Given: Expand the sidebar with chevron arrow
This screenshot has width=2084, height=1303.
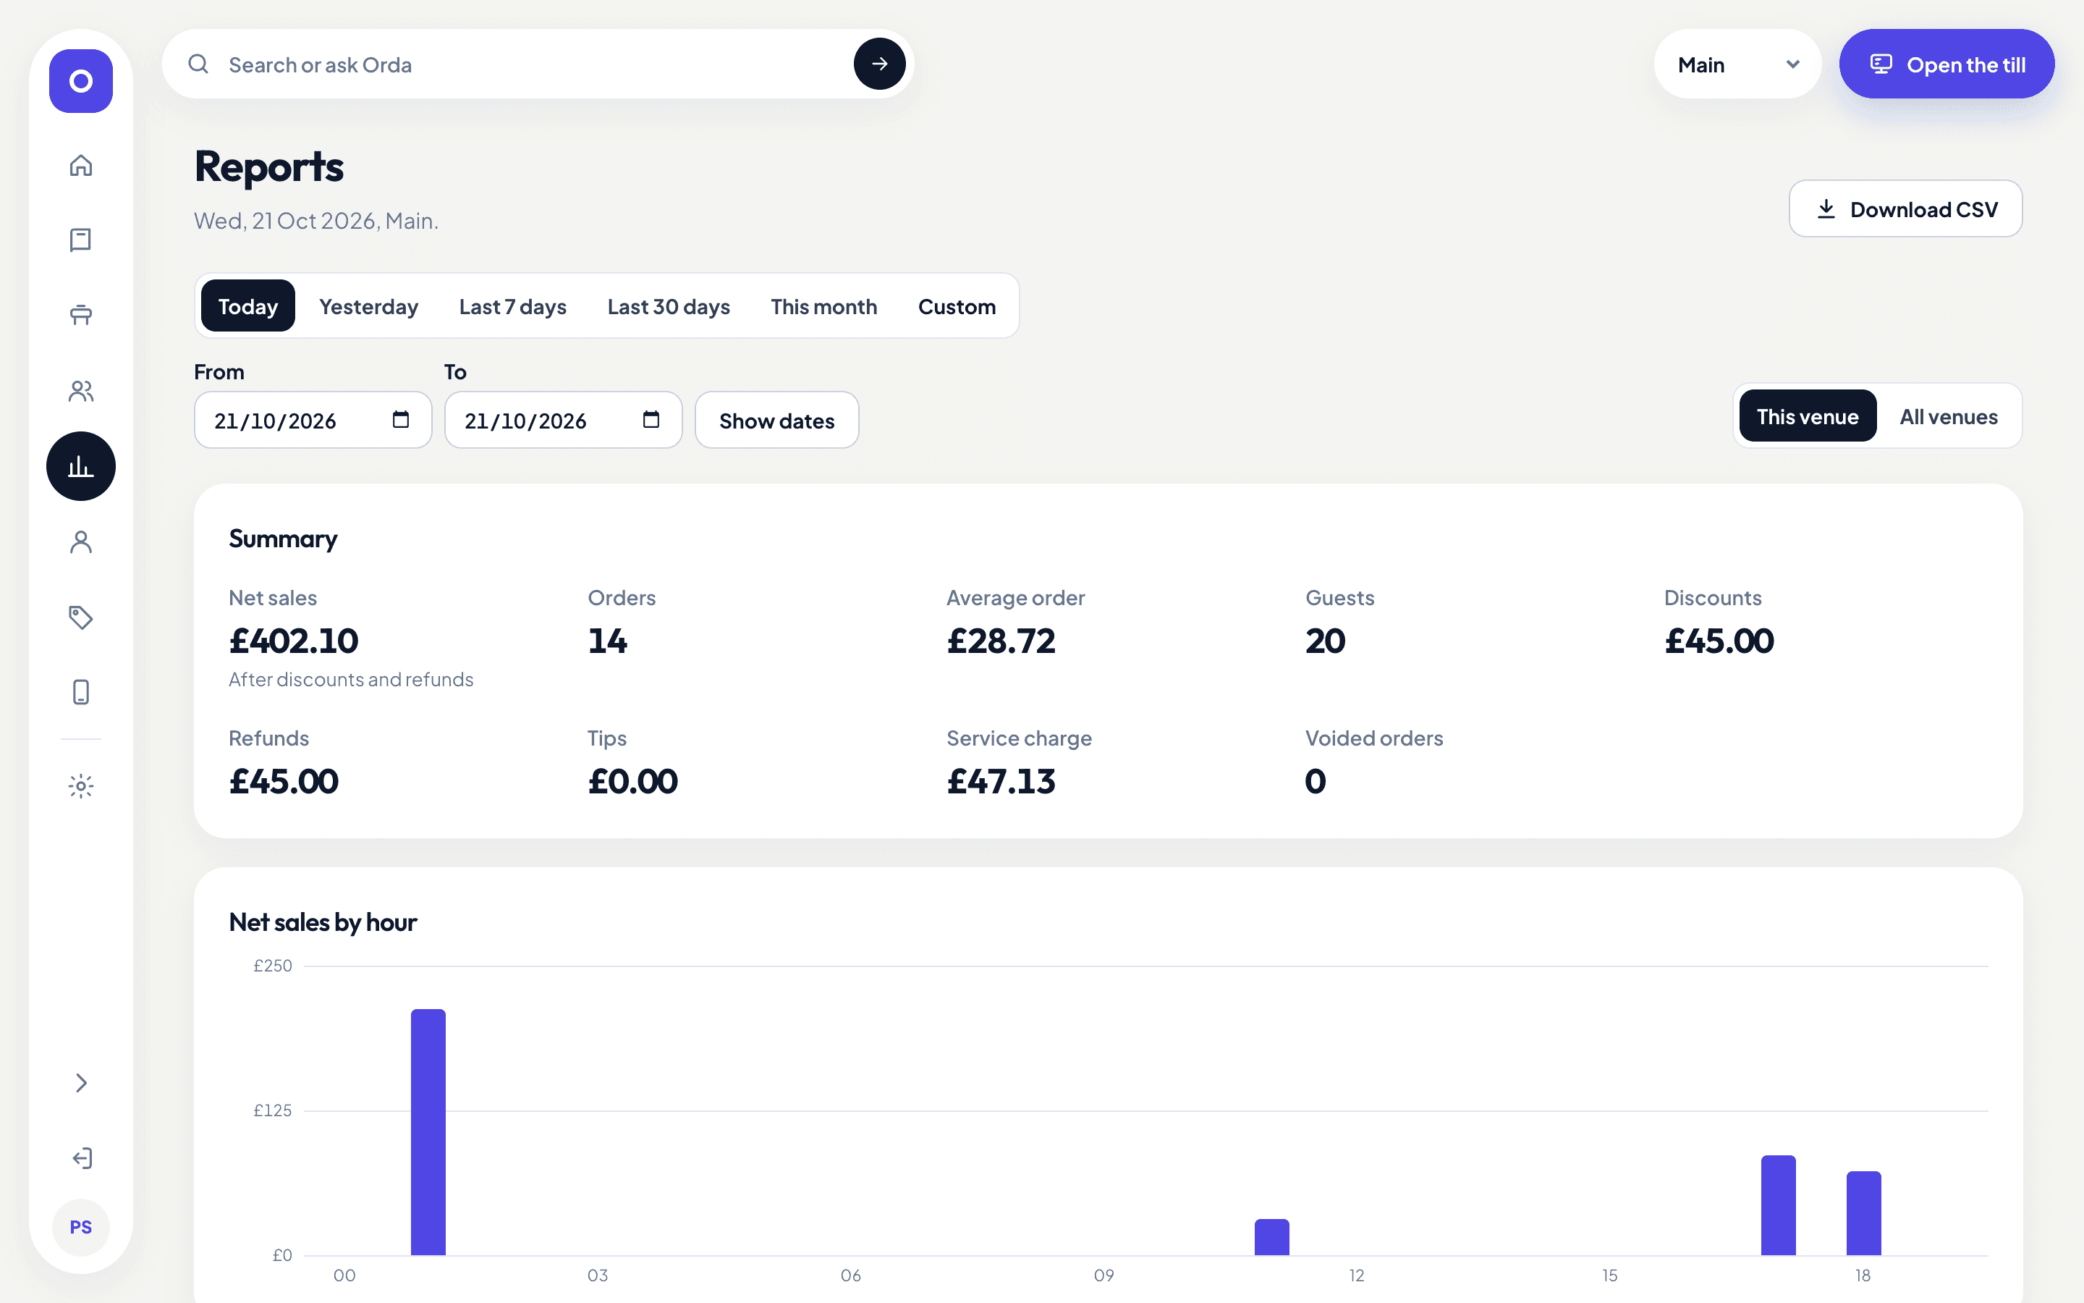Looking at the screenshot, I should [x=81, y=1083].
